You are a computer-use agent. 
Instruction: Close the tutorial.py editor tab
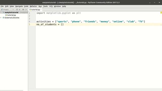pos(41,10)
